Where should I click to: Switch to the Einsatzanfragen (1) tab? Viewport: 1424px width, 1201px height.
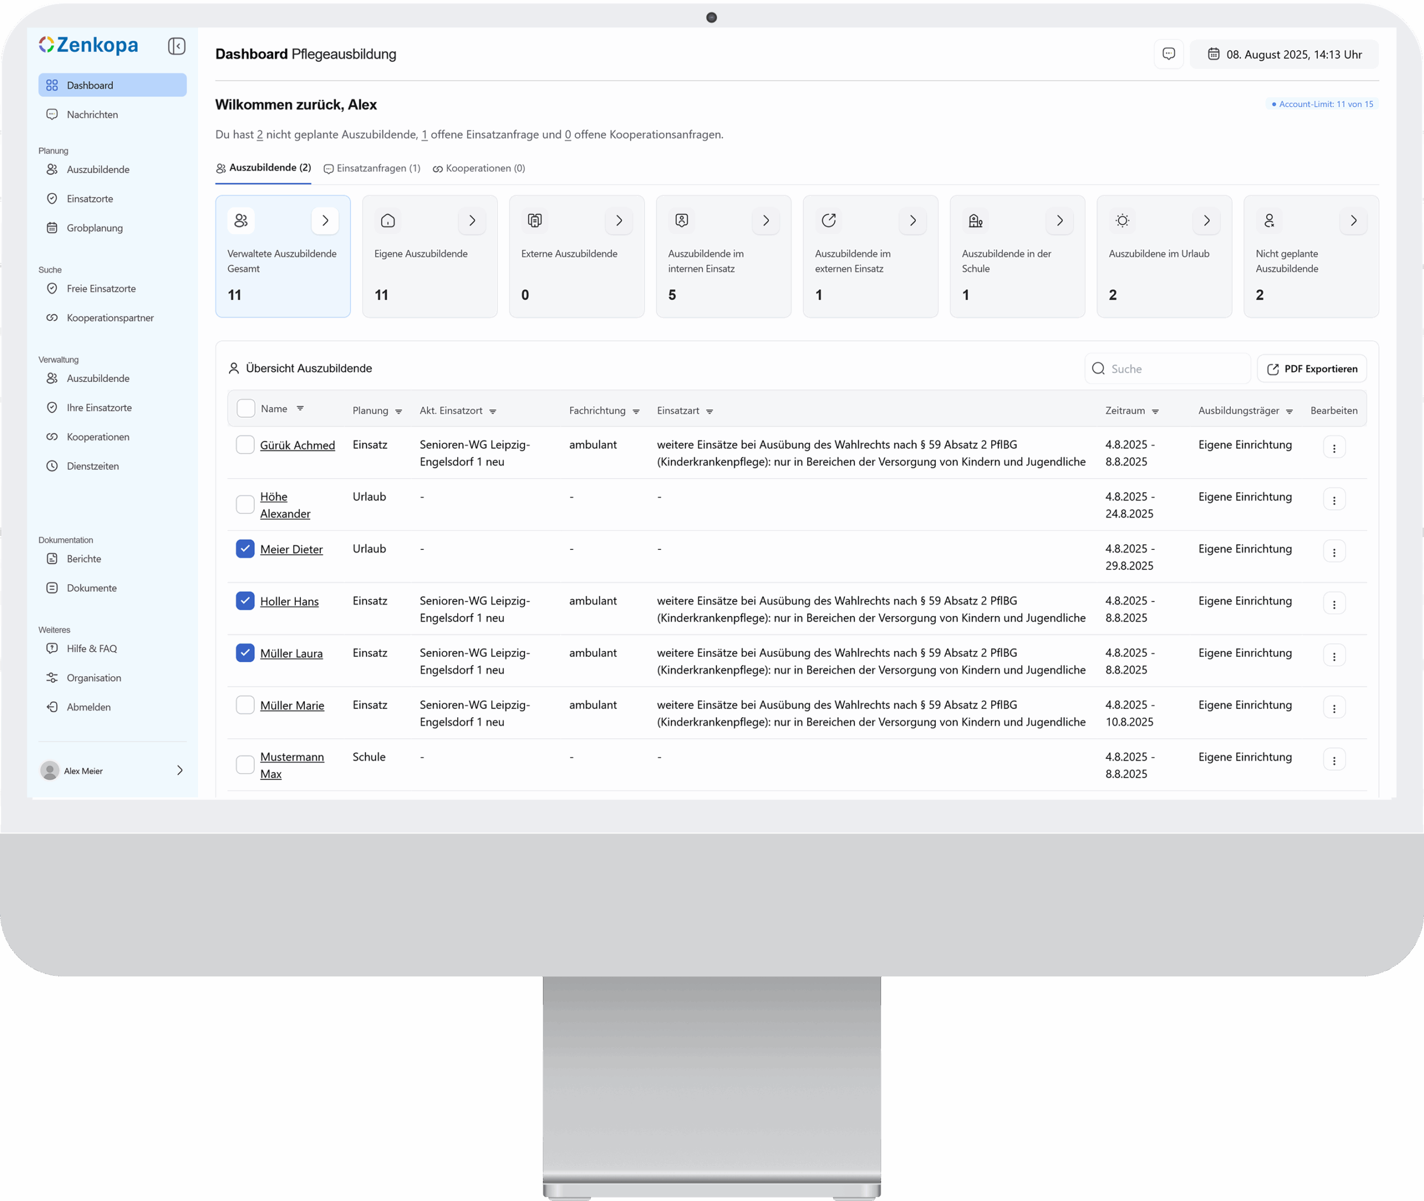tap(372, 168)
